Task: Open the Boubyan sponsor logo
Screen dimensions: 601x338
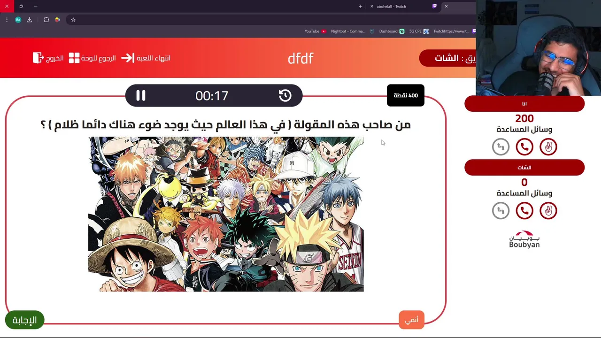Action: click(524, 239)
